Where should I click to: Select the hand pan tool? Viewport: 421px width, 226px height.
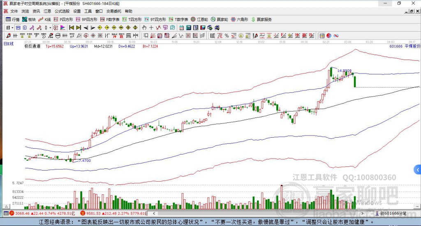(144, 28)
